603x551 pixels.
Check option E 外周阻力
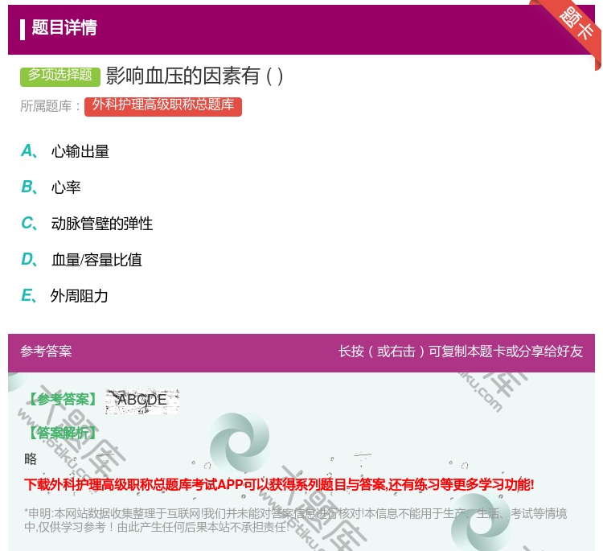(x=79, y=296)
